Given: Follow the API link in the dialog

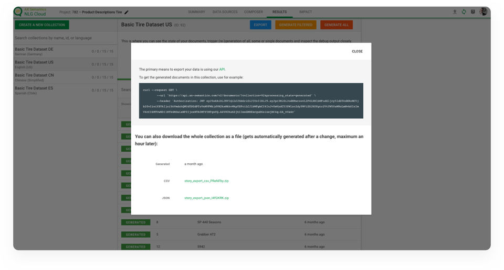Looking at the screenshot, I should [x=222, y=69].
